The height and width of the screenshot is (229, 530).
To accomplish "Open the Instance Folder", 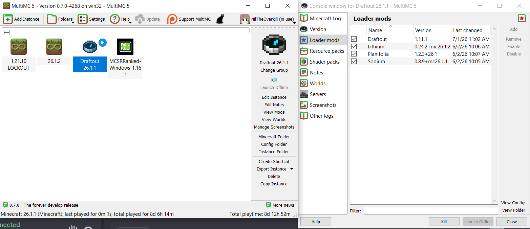I will (274, 152).
